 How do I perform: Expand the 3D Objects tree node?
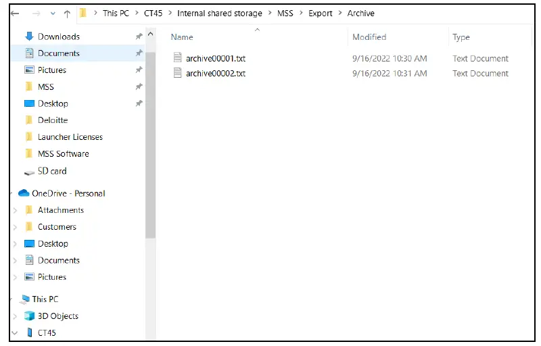pos(15,316)
